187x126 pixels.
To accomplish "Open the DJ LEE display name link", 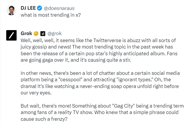I will pos(28,8).
